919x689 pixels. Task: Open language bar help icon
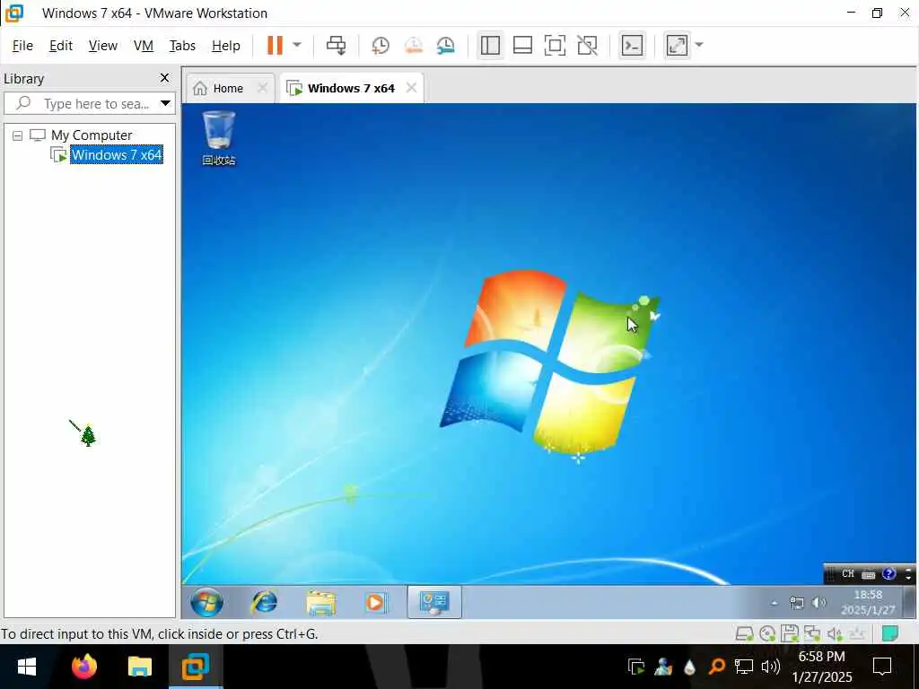[889, 573]
